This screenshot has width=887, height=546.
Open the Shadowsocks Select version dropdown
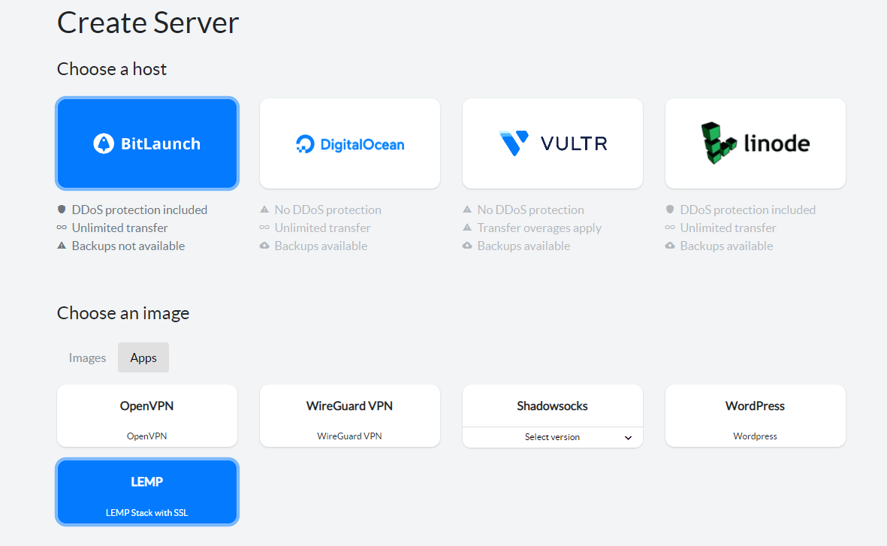pyautogui.click(x=553, y=437)
